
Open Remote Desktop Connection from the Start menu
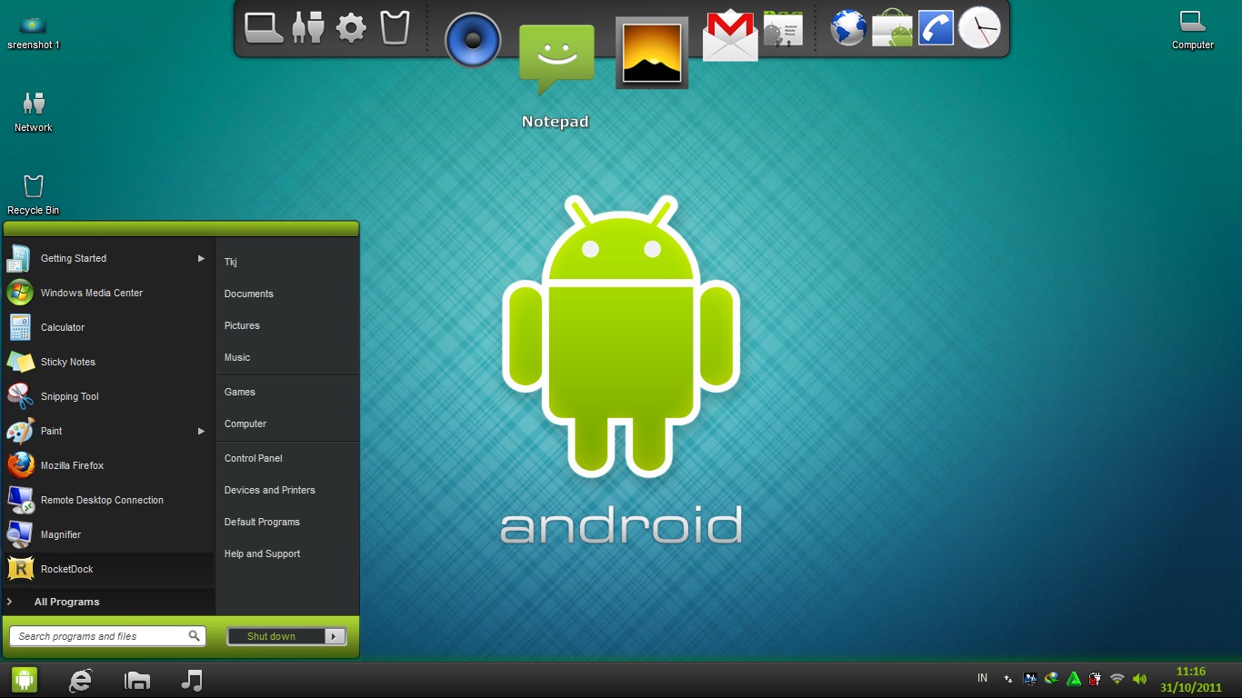(107, 500)
